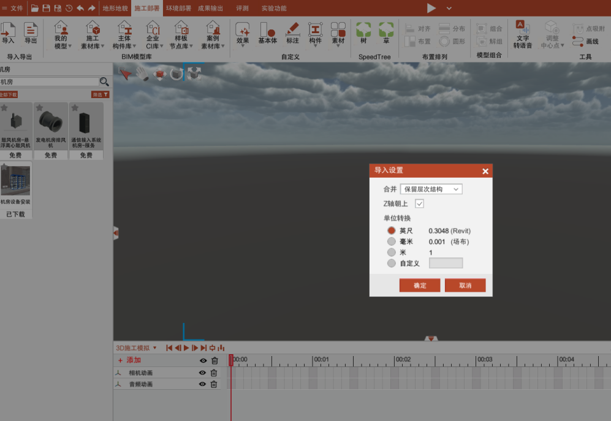
Task: Type in the 自定义 unit input field
Action: pyautogui.click(x=446, y=262)
